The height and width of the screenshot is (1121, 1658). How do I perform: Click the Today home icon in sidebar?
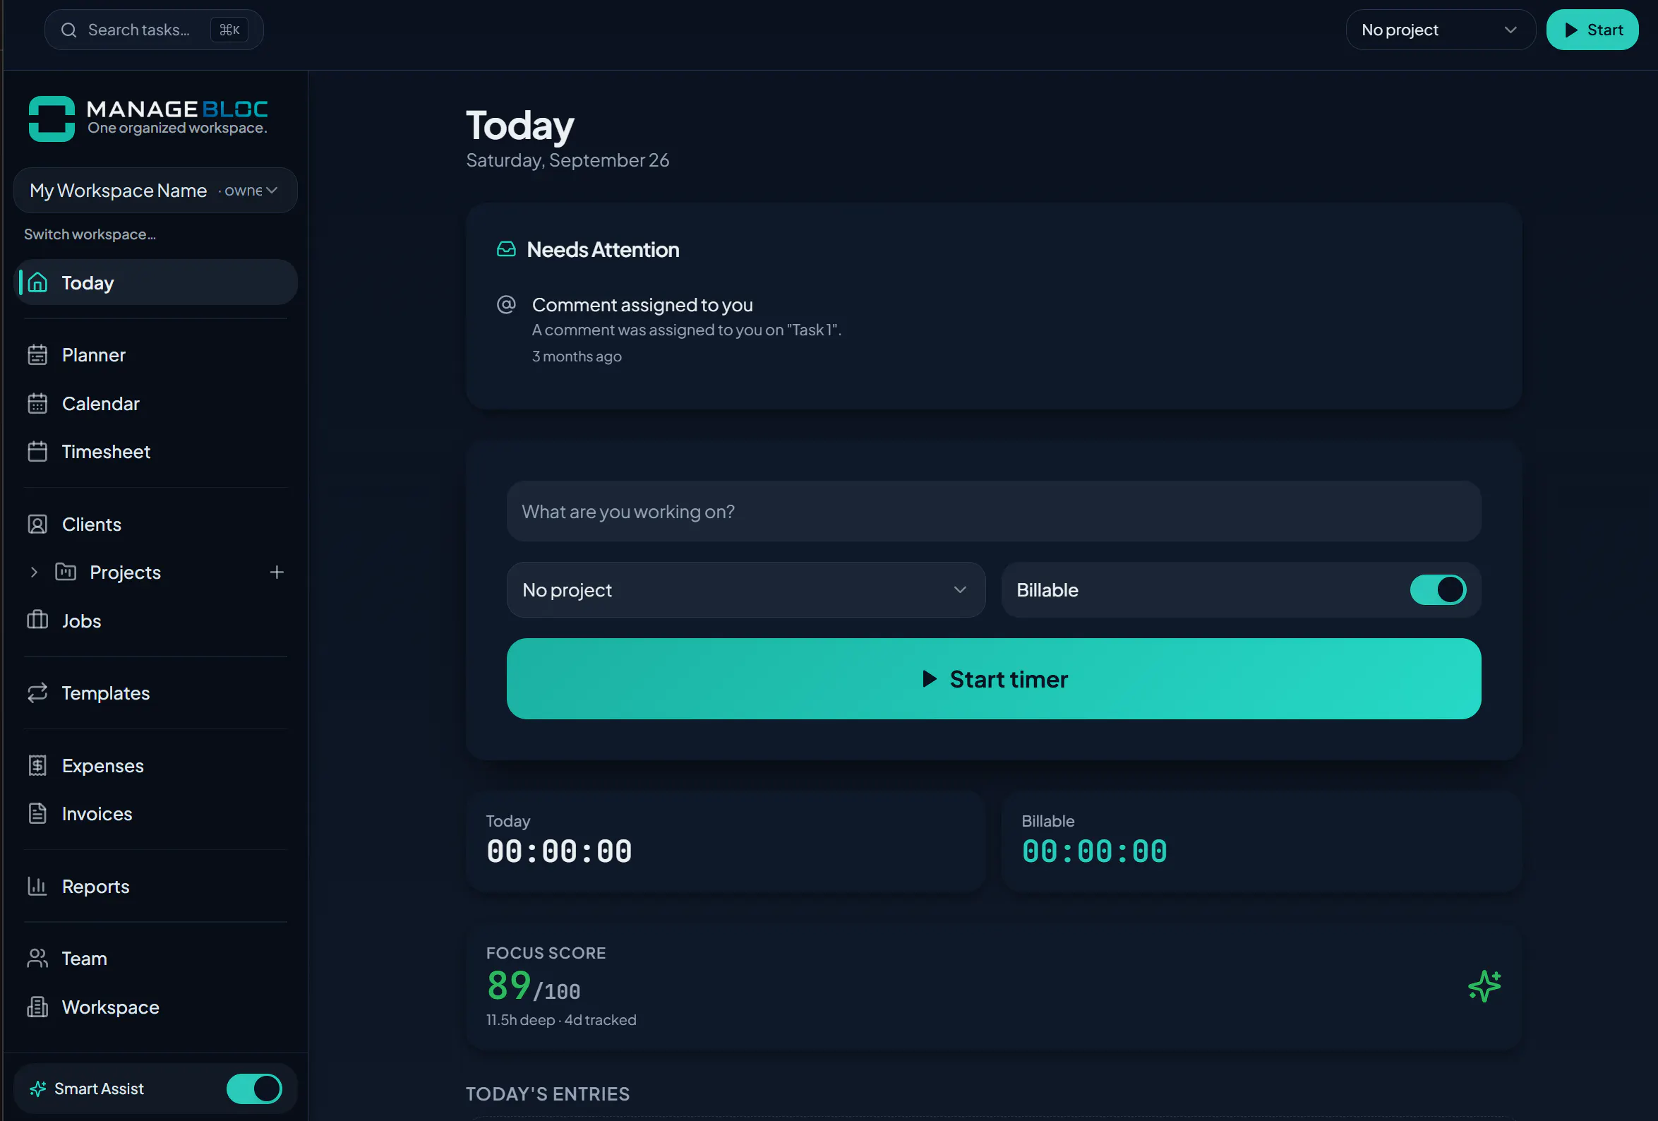[x=38, y=283]
